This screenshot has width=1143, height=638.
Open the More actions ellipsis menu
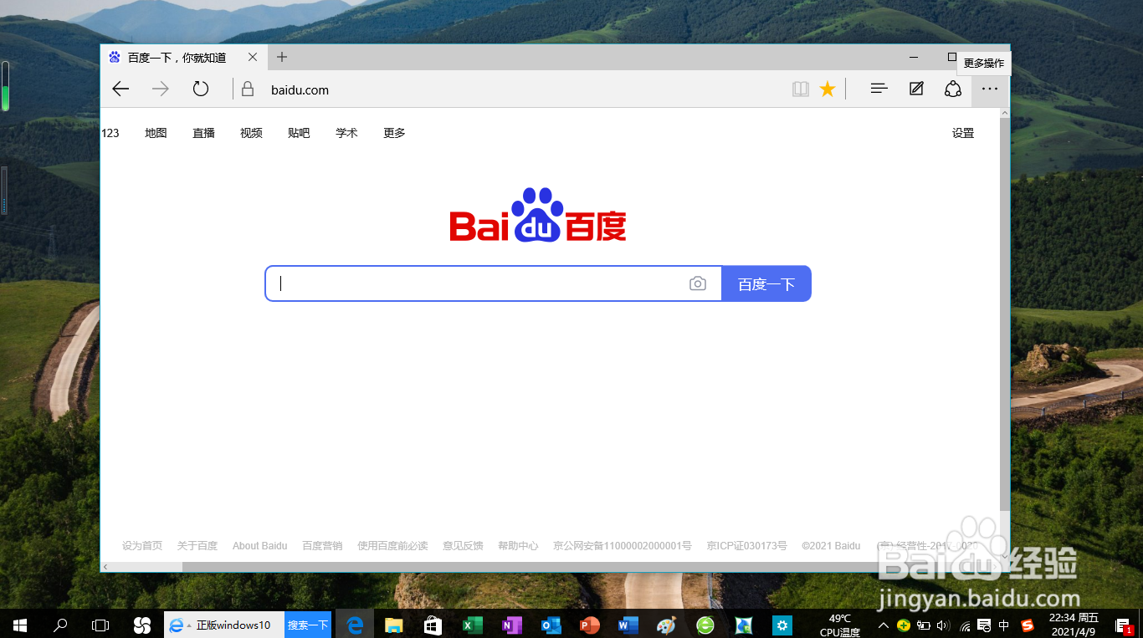990,89
